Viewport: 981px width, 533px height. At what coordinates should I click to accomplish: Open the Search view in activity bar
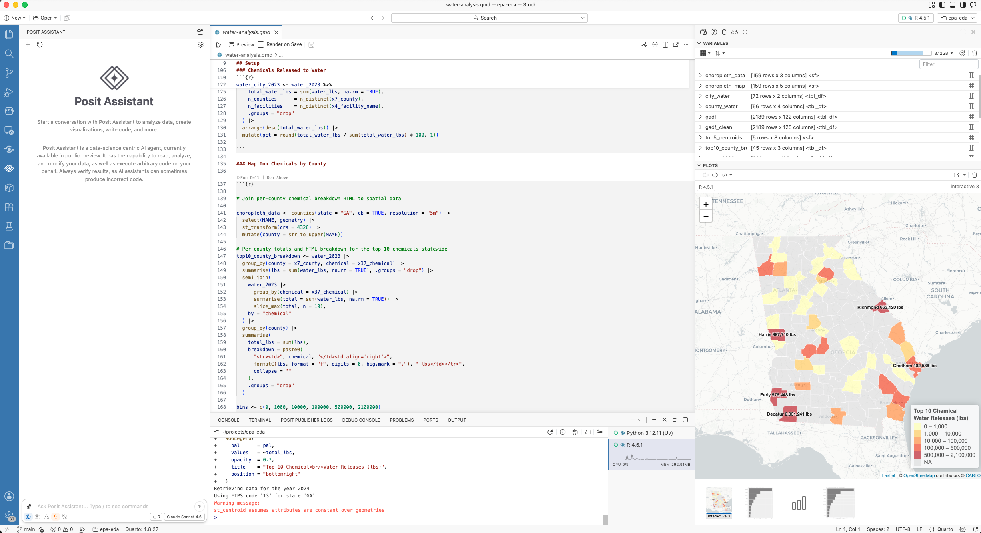click(x=9, y=54)
